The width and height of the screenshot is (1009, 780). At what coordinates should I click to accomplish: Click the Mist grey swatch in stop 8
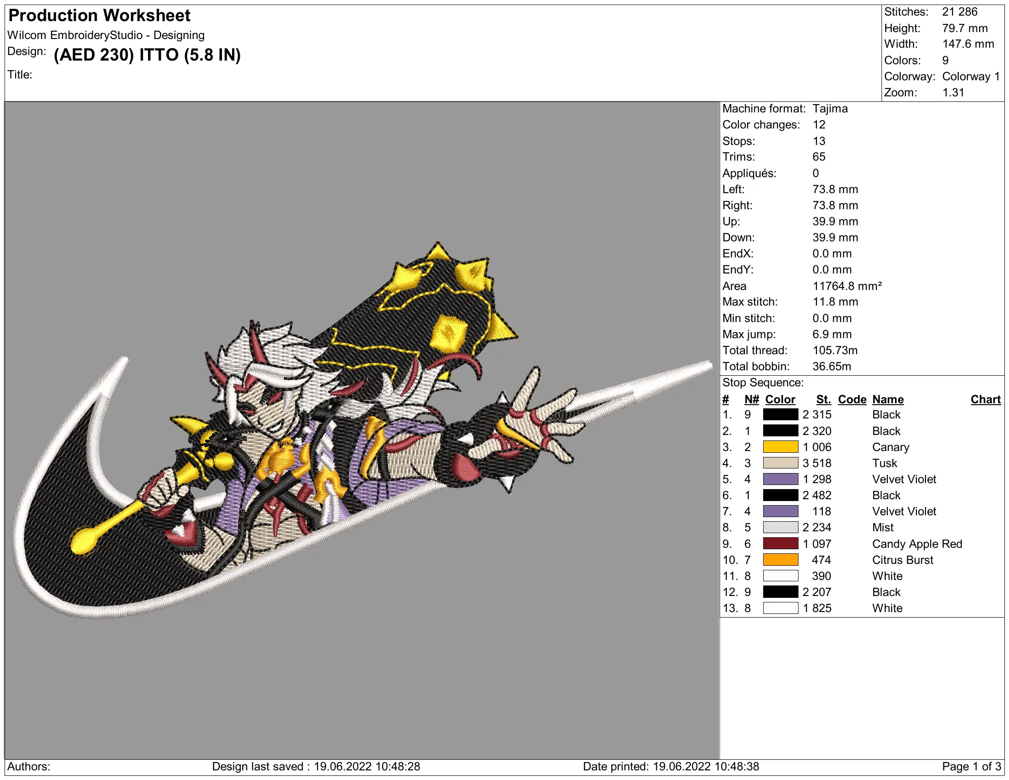point(780,527)
